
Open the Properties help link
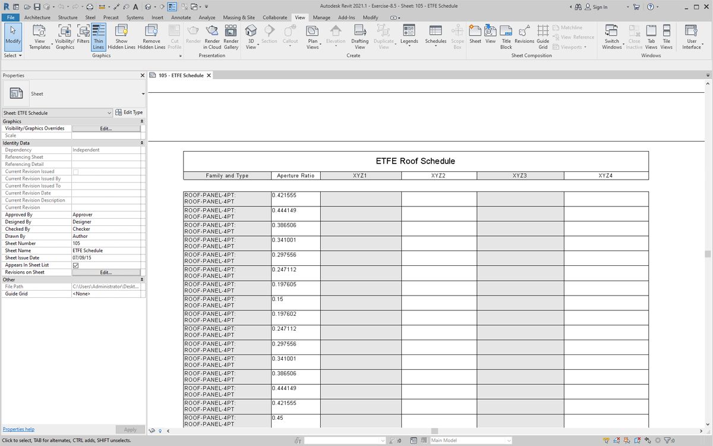pyautogui.click(x=18, y=429)
